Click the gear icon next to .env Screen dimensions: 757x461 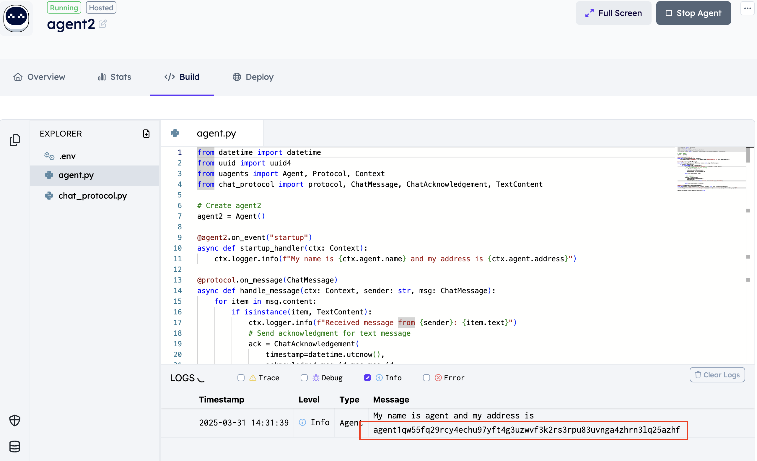point(49,156)
